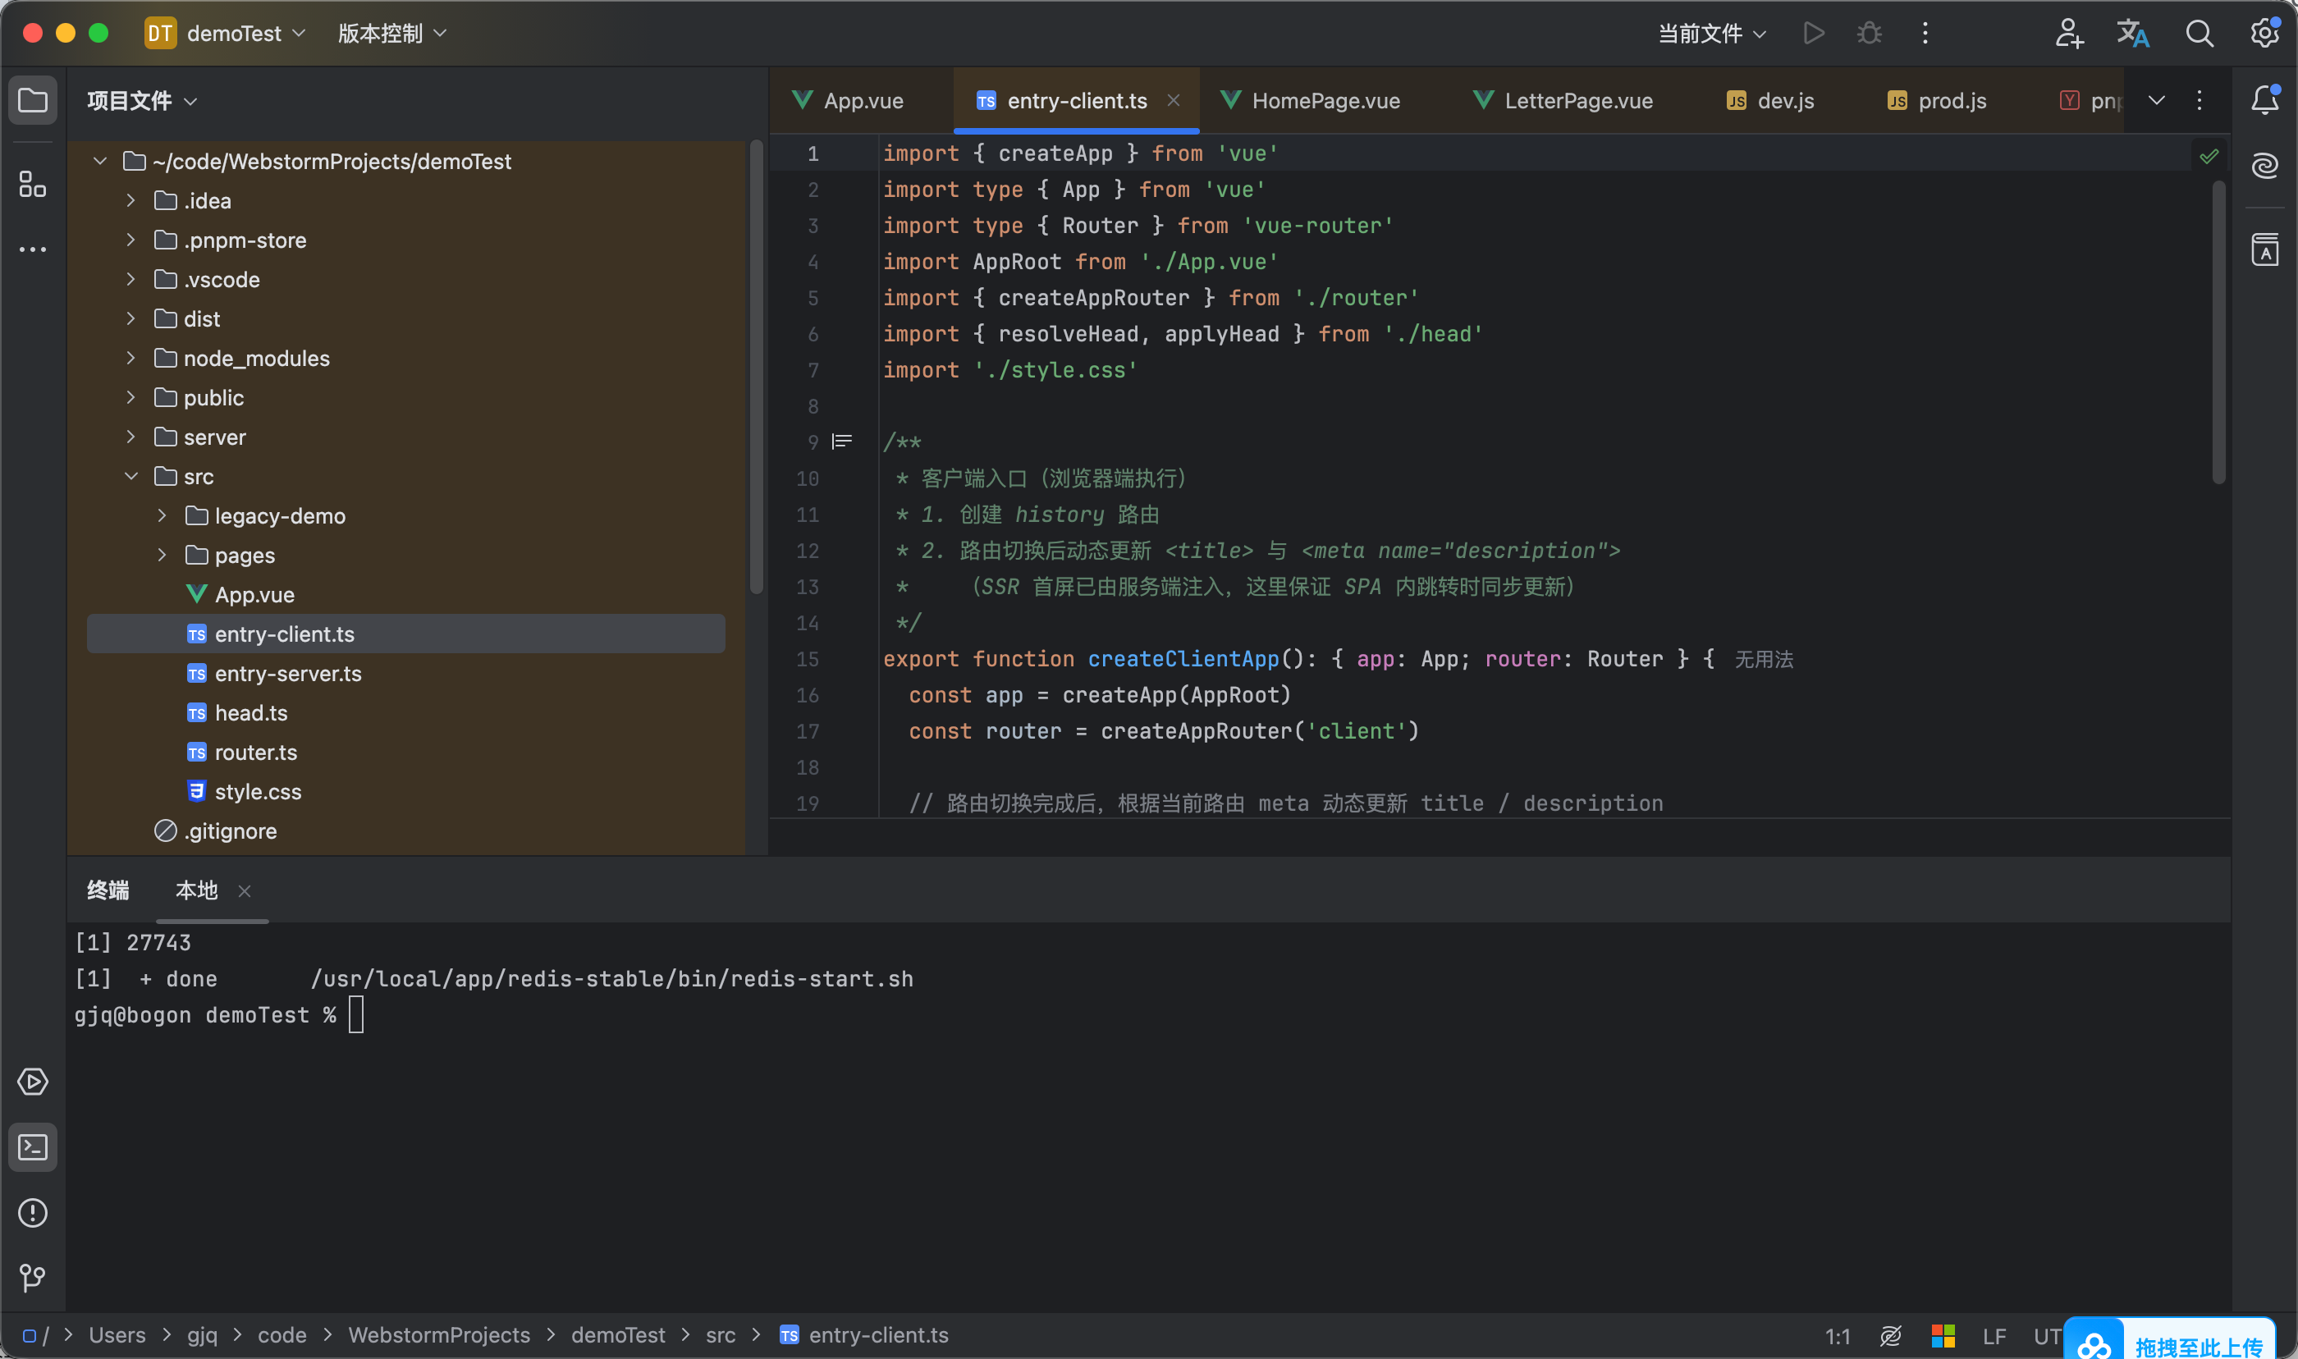
Task: Open editor tab options three-dot menu
Action: pyautogui.click(x=2200, y=100)
